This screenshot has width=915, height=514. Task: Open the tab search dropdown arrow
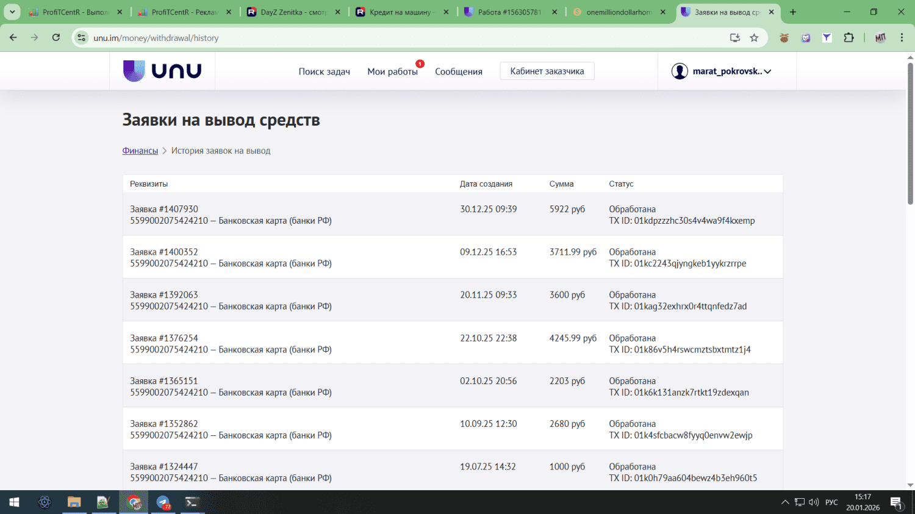(x=12, y=12)
